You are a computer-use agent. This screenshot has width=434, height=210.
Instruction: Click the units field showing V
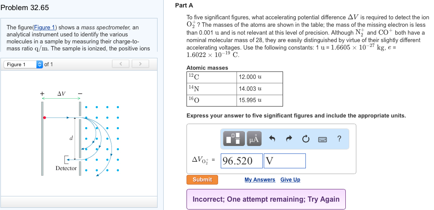point(285,161)
